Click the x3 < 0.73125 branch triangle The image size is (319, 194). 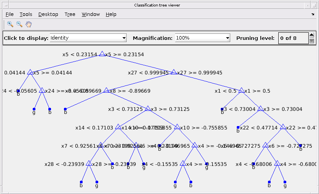coord(148,108)
